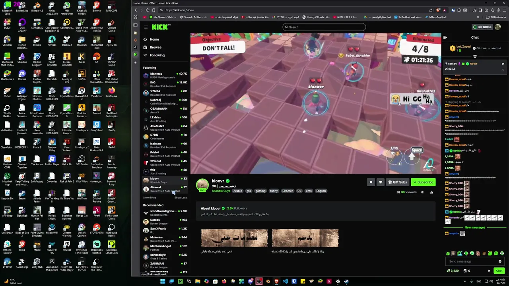Jump to New messages in chat
Screen dimensions: 509x286
click(x=475, y=228)
